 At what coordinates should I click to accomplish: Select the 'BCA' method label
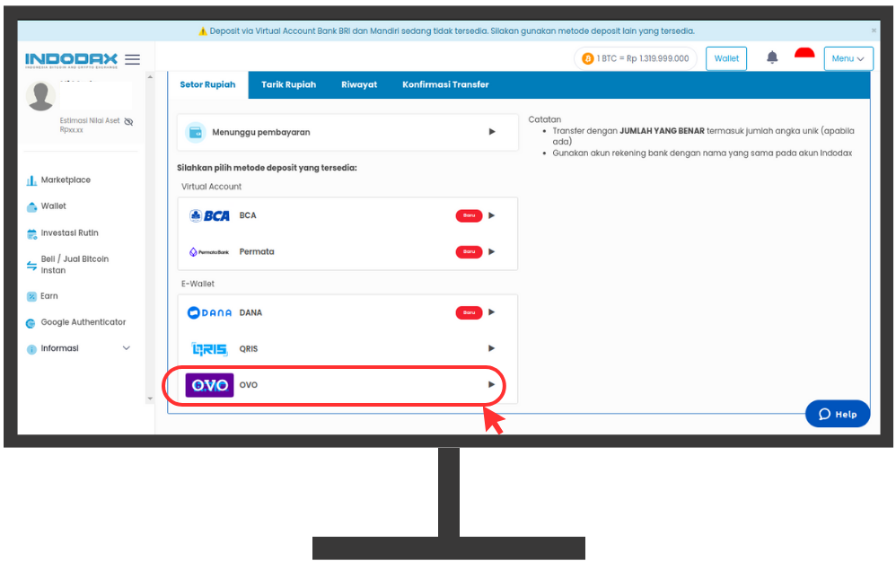click(x=248, y=215)
